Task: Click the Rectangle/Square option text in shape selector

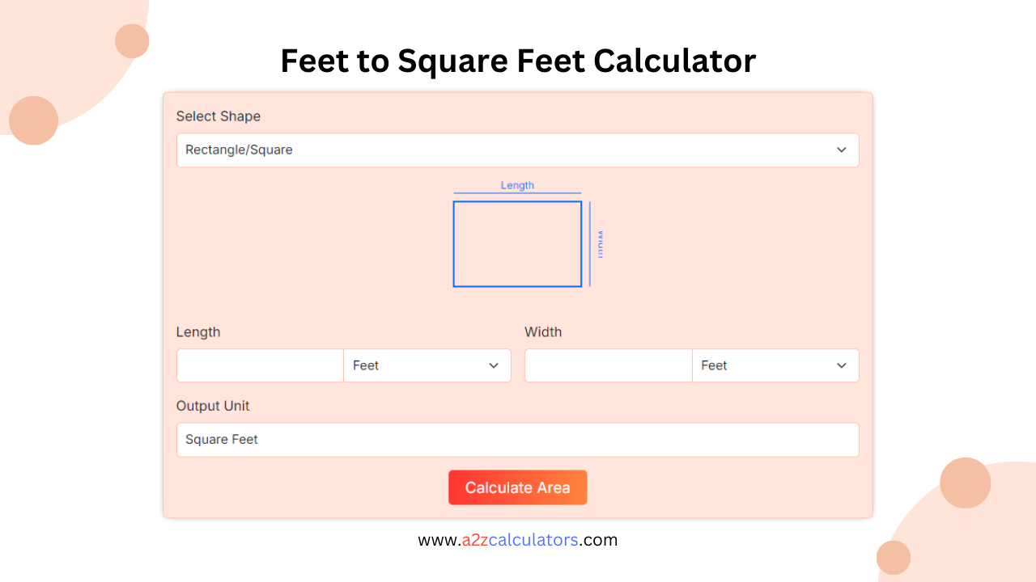Action: 240,150
